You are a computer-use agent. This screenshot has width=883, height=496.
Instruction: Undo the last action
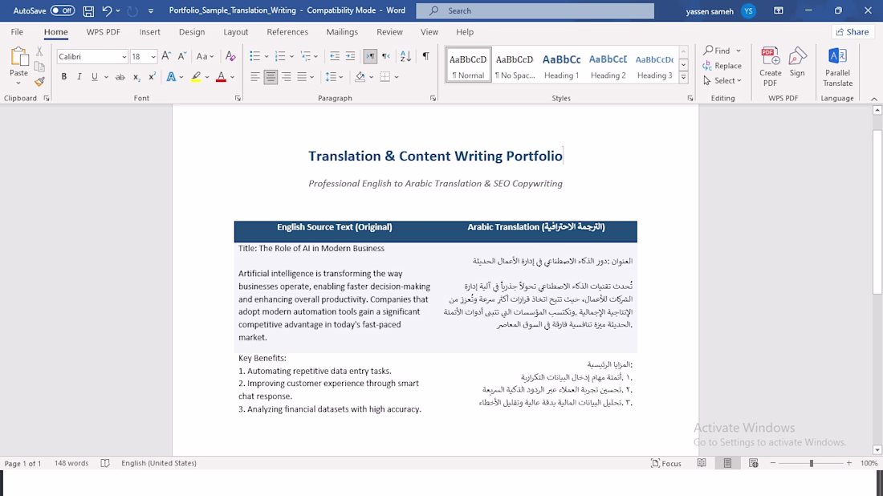point(107,10)
